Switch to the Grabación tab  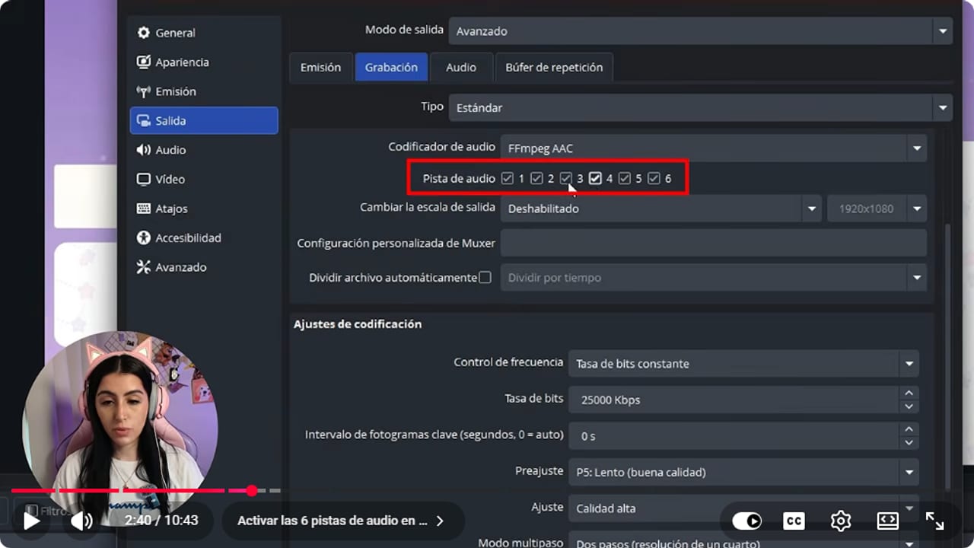(x=391, y=67)
